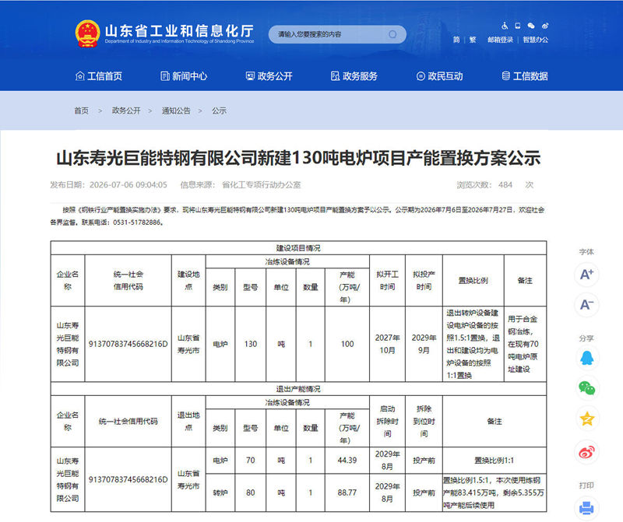The width and height of the screenshot is (623, 522).
Task: Click publish date 2026-07-06 09:04:05
Action: (128, 184)
